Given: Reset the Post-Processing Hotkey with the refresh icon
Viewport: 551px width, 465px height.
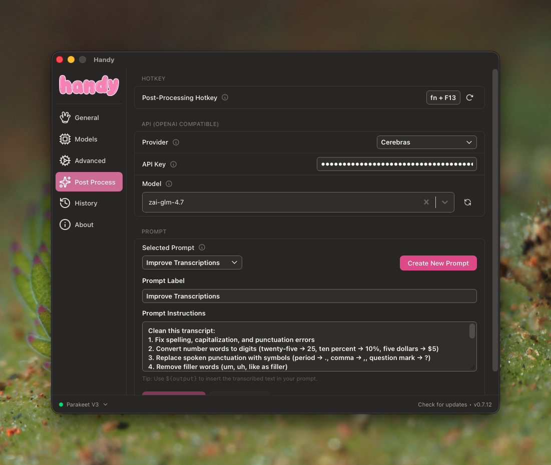Looking at the screenshot, I should 469,97.
